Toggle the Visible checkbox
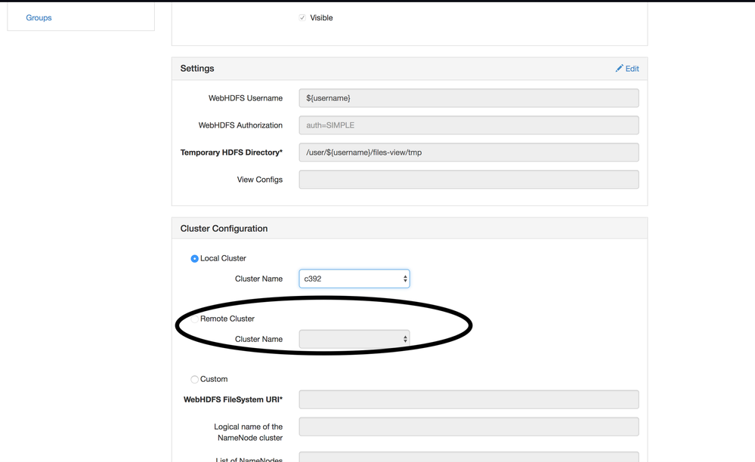This screenshot has width=755, height=462. (x=302, y=18)
